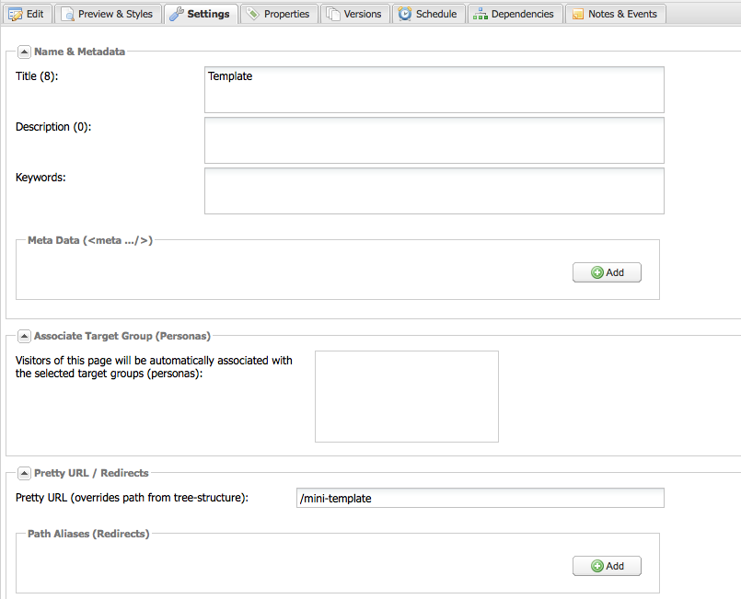Image resolution: width=741 pixels, height=599 pixels.
Task: Click the Notes & Events icon
Action: click(577, 14)
